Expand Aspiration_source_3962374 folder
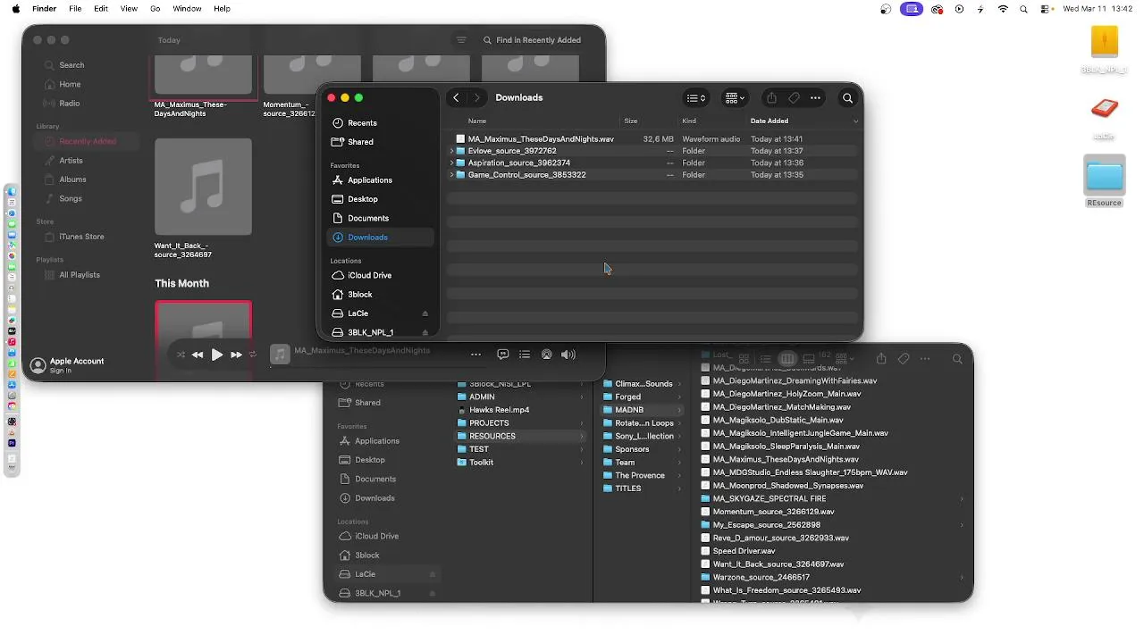Image resolution: width=1144 pixels, height=643 pixels. [451, 163]
